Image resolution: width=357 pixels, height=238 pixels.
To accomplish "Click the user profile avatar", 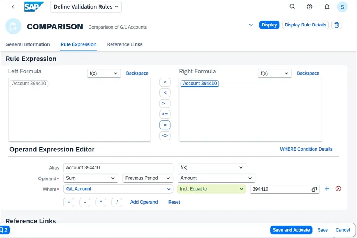I will [x=342, y=7].
